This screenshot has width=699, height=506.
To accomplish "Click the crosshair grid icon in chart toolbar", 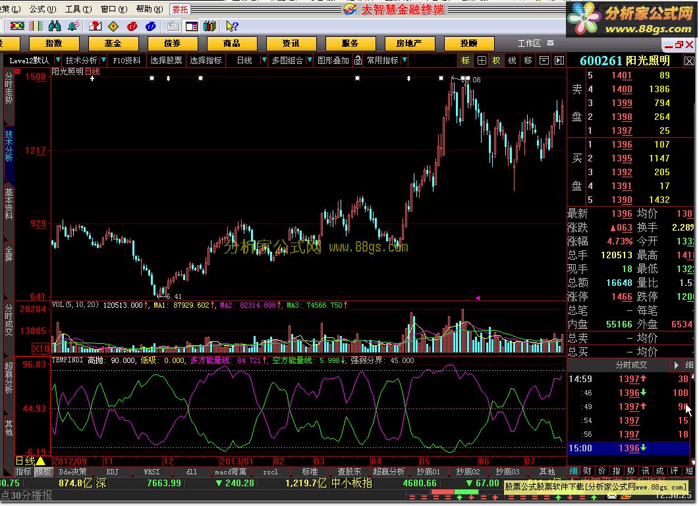I will point(482,60).
